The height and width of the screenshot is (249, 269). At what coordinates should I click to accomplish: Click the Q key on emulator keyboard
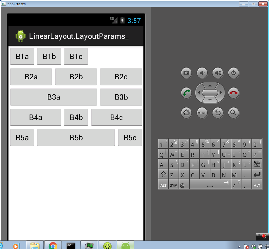tap(163, 154)
